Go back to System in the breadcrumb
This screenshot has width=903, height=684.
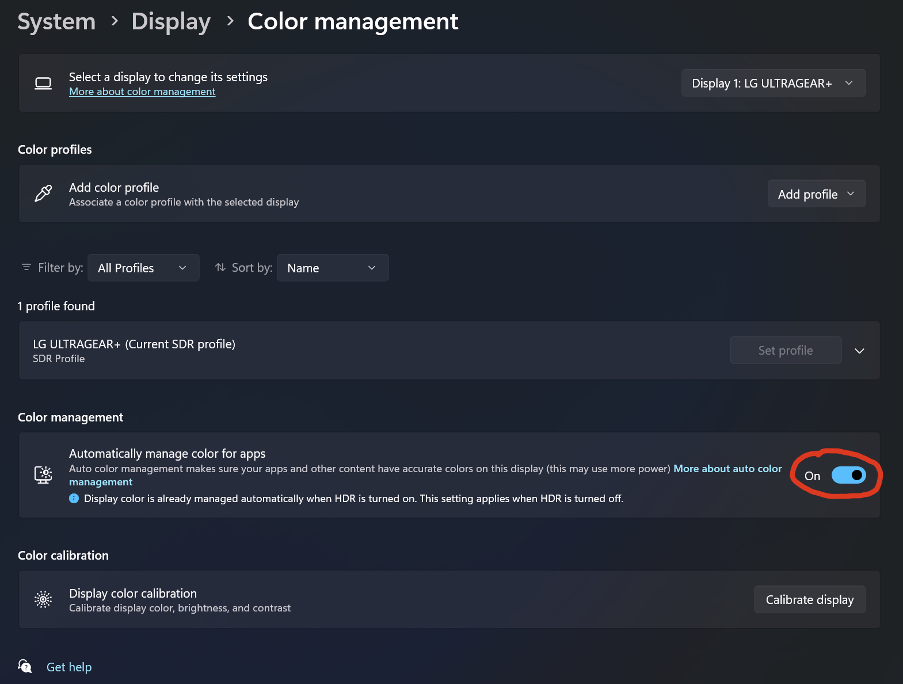click(x=56, y=22)
